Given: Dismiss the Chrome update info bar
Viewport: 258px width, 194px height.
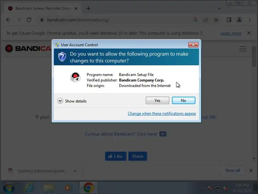Looking at the screenshot, I should click(x=249, y=33).
